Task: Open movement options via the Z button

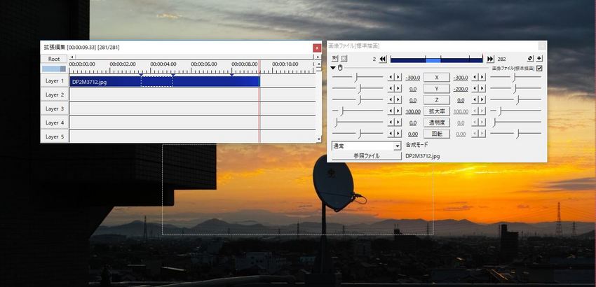Action: (x=437, y=100)
